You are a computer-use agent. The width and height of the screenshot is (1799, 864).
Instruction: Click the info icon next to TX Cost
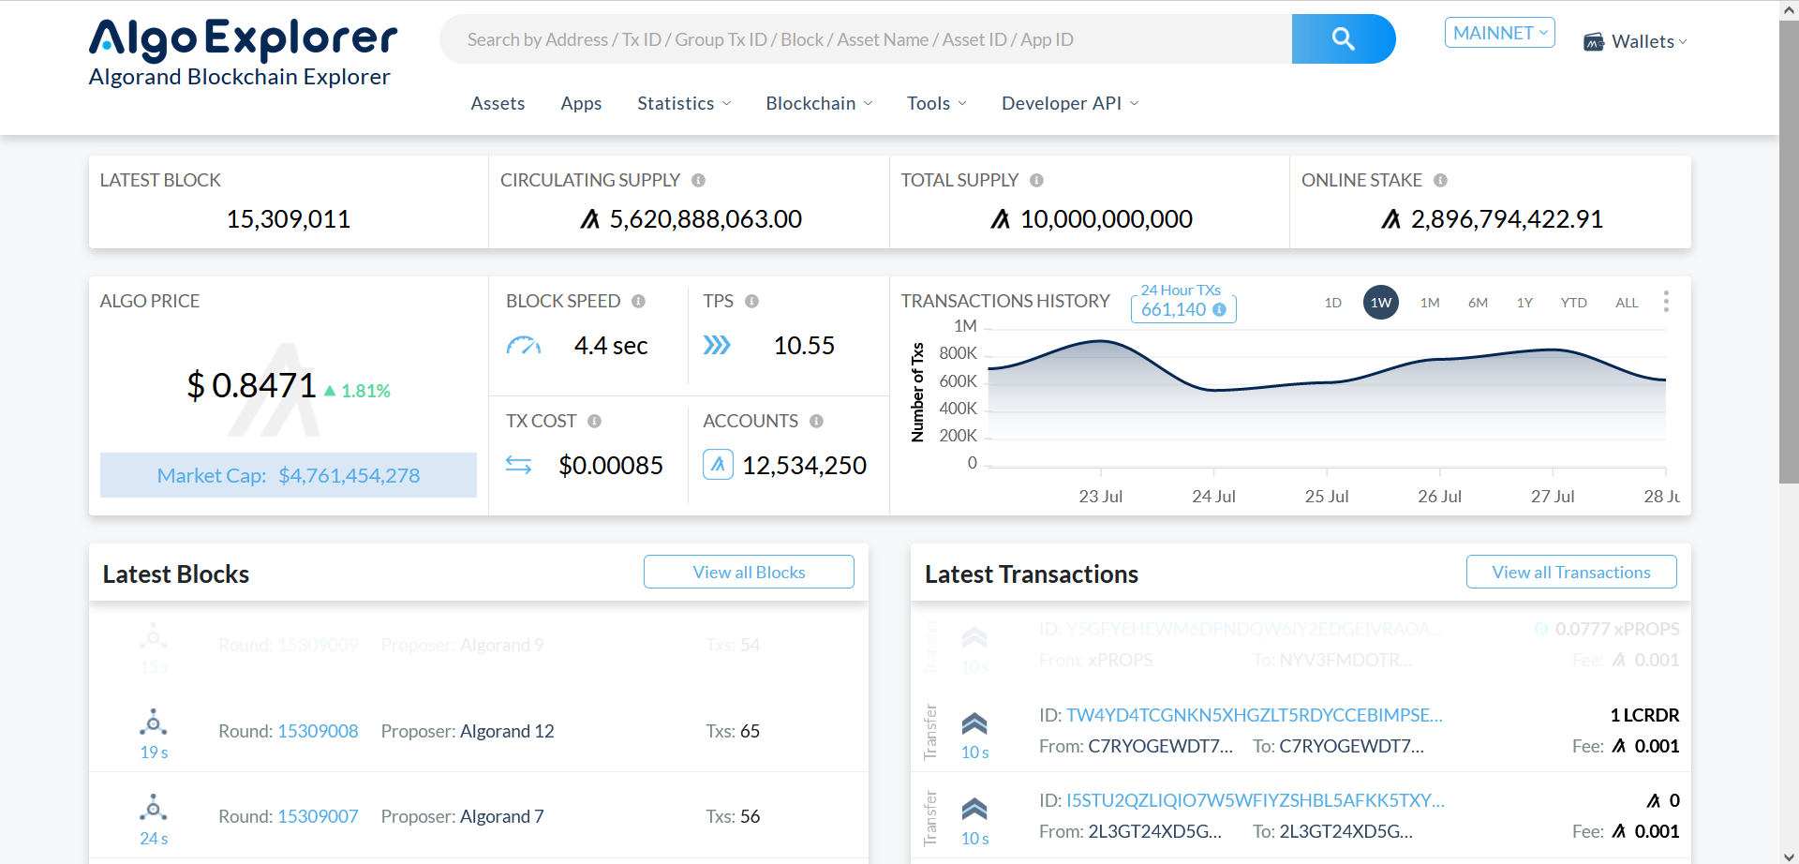coord(594,421)
